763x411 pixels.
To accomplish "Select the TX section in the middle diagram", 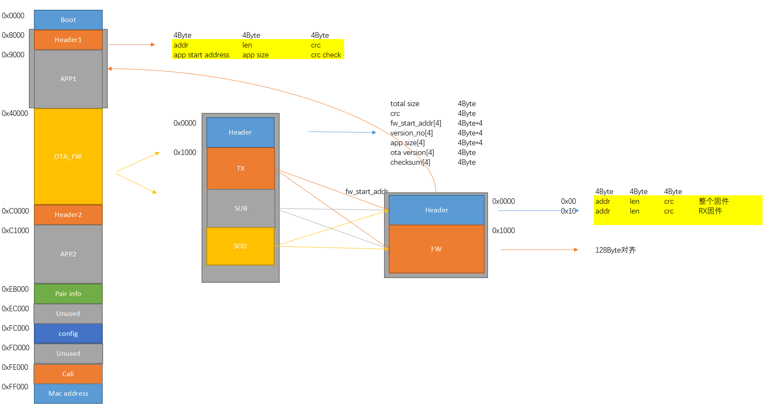I will pyautogui.click(x=240, y=168).
